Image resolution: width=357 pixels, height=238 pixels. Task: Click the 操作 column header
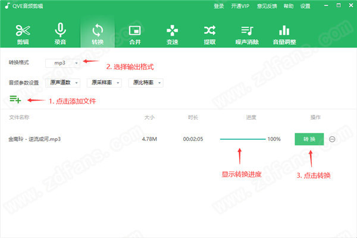(315, 117)
